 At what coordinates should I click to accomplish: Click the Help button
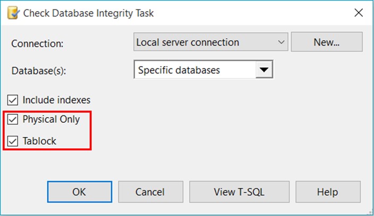[x=328, y=192]
